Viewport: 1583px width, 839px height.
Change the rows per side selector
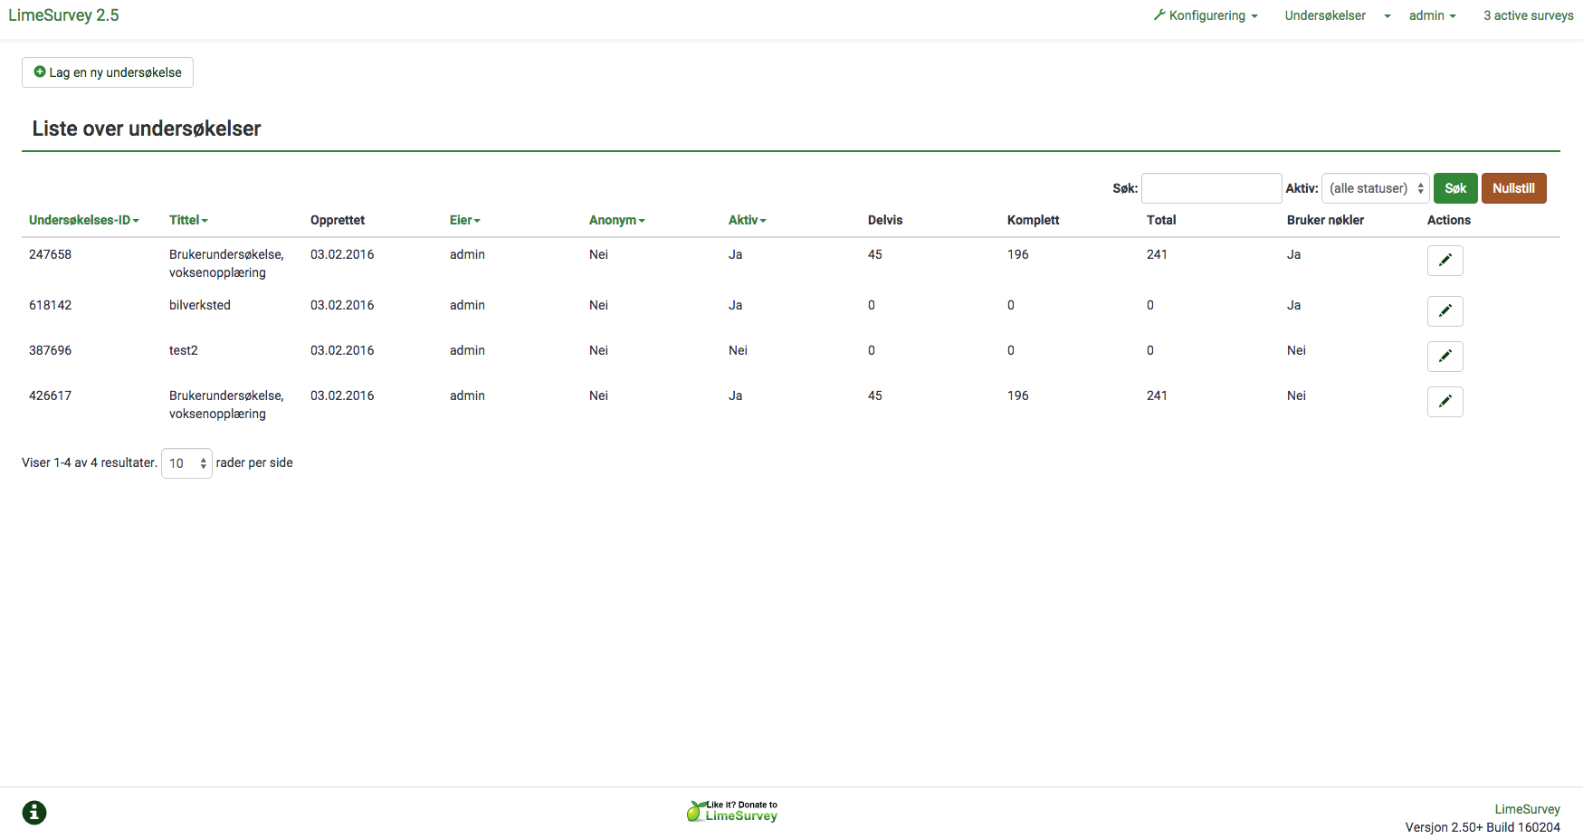[186, 463]
